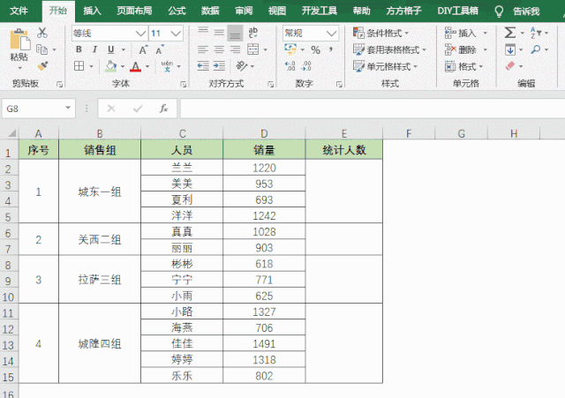Open 套用表格格式 table format menu

pyautogui.click(x=389, y=49)
